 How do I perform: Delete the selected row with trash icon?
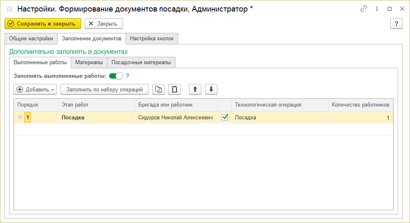(x=175, y=89)
